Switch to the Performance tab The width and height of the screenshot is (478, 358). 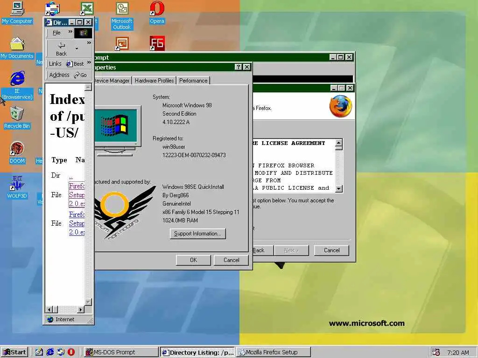pos(193,80)
